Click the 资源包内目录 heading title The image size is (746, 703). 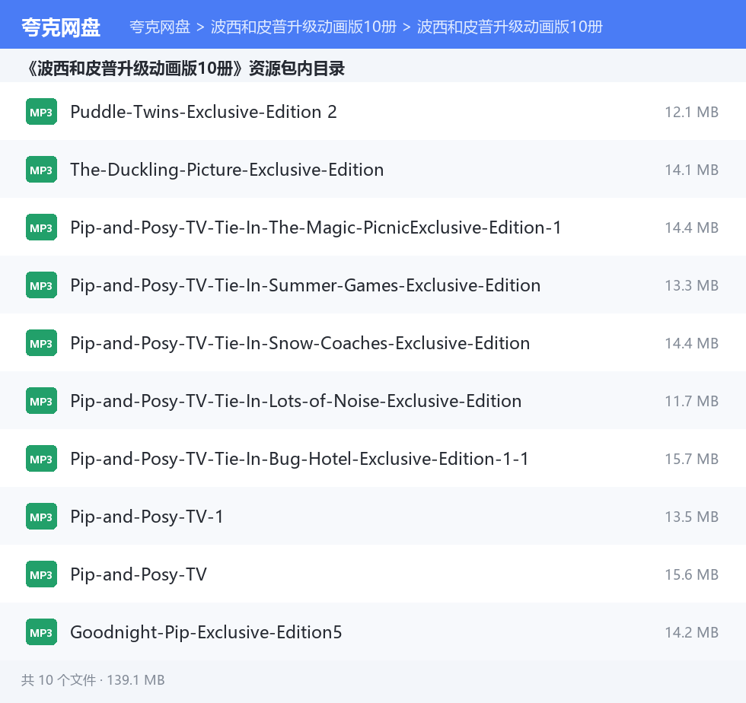click(186, 68)
